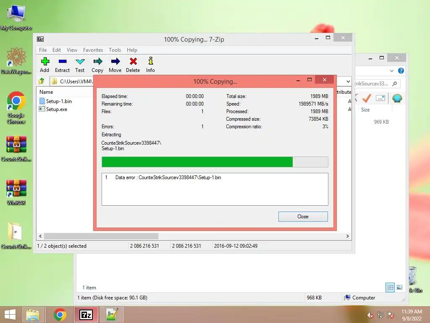Click the Delete toolbar icon
The width and height of the screenshot is (430, 323).
[x=133, y=61]
